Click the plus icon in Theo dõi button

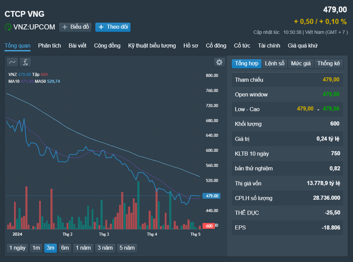[101, 27]
